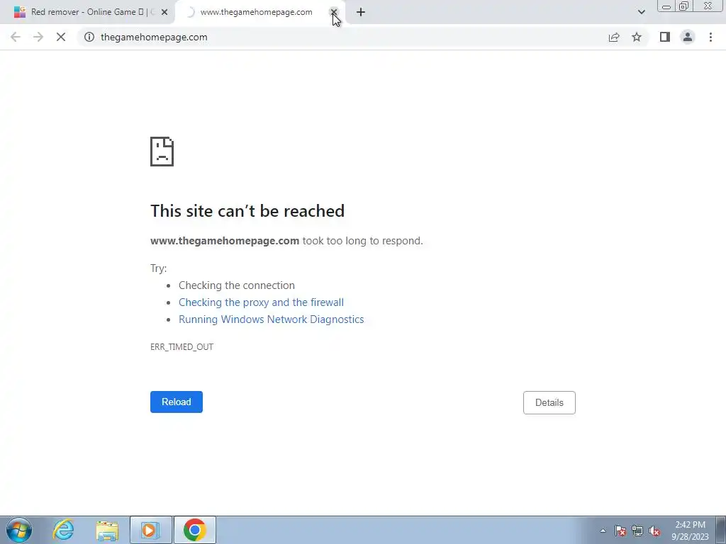
Task: Click the Show desktop button
Action: click(x=721, y=530)
